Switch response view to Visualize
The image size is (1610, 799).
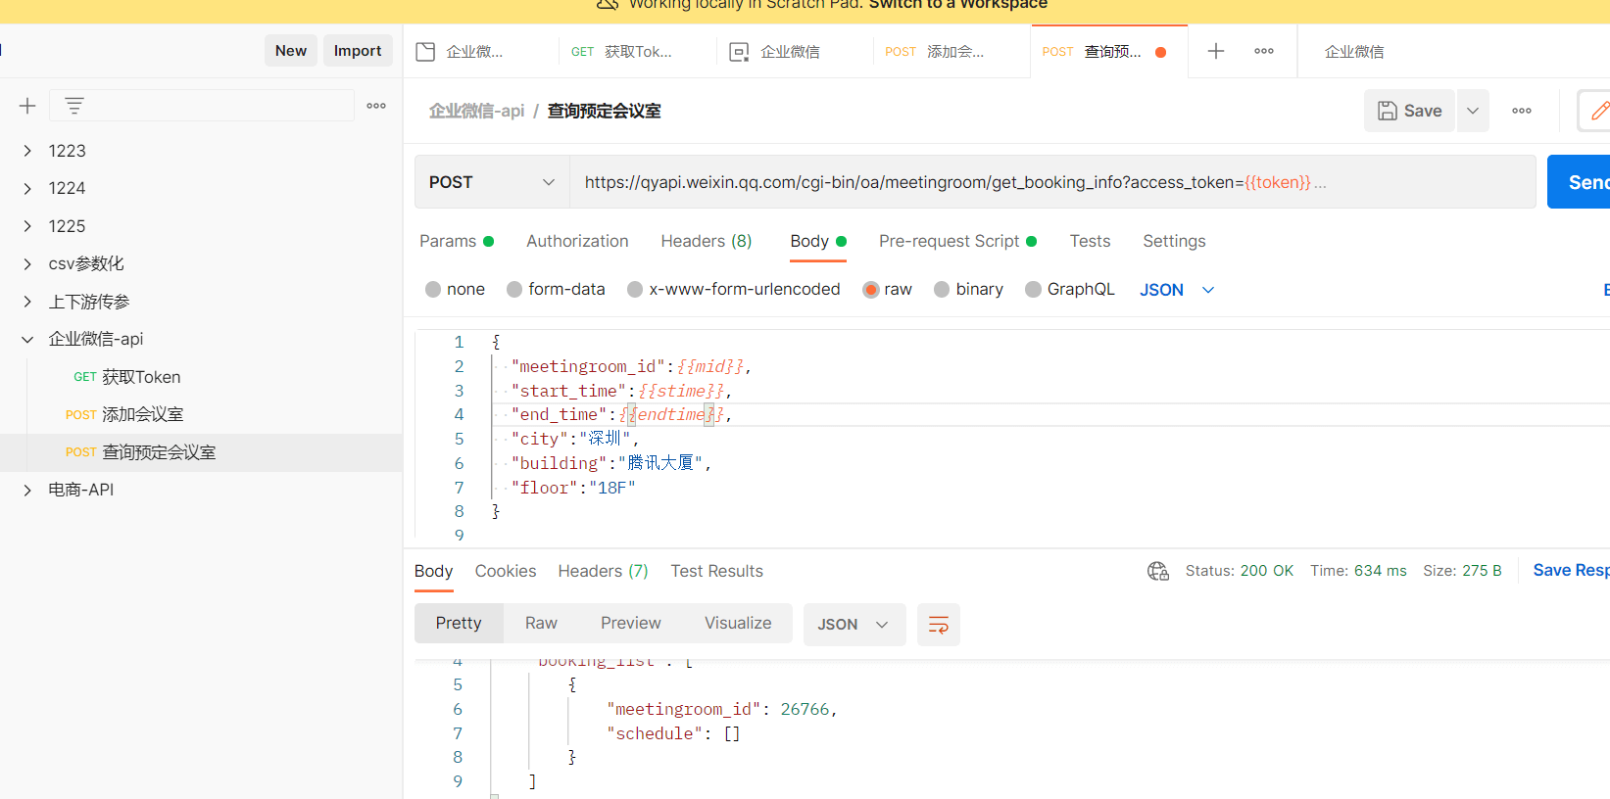[x=738, y=623]
